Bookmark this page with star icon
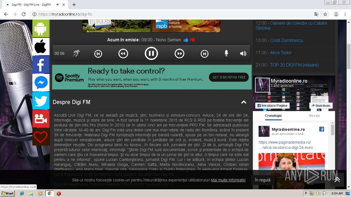Viewport: 351px width, 197px height. (x=325, y=14)
